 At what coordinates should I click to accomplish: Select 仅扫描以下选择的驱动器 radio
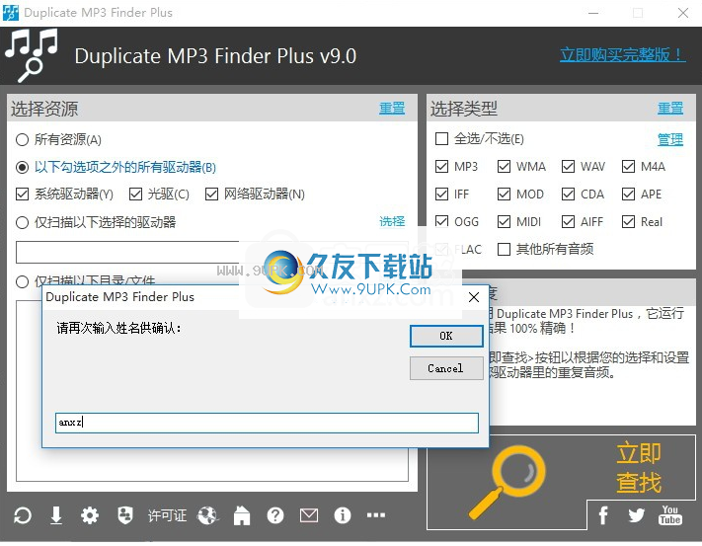pos(23,222)
